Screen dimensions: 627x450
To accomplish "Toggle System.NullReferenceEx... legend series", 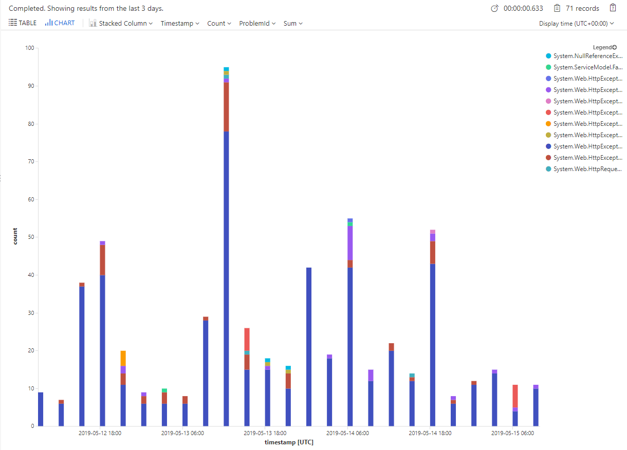I will tap(584, 56).
